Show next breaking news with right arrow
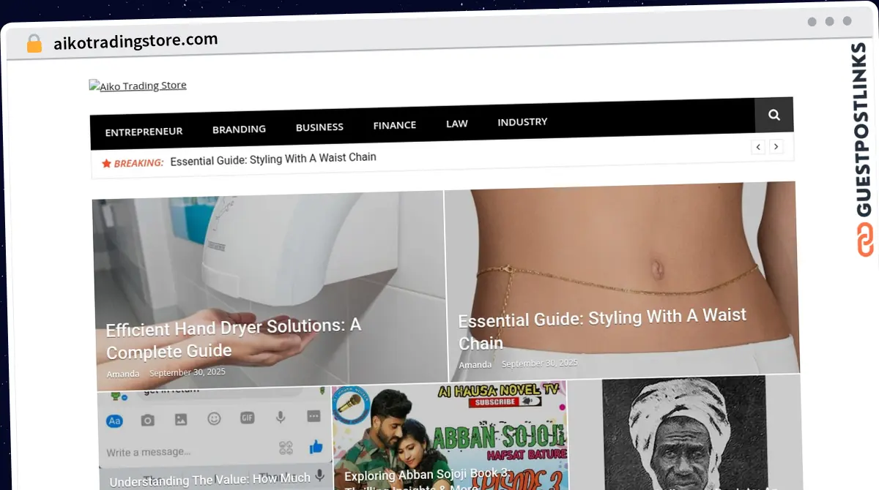 pos(776,147)
